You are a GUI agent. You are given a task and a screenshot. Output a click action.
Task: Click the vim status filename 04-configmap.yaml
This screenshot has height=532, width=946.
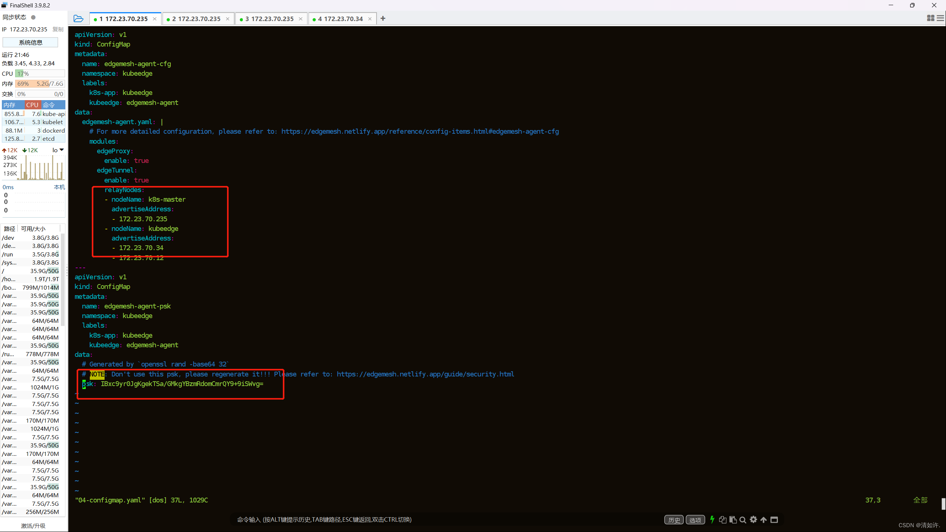(110, 500)
